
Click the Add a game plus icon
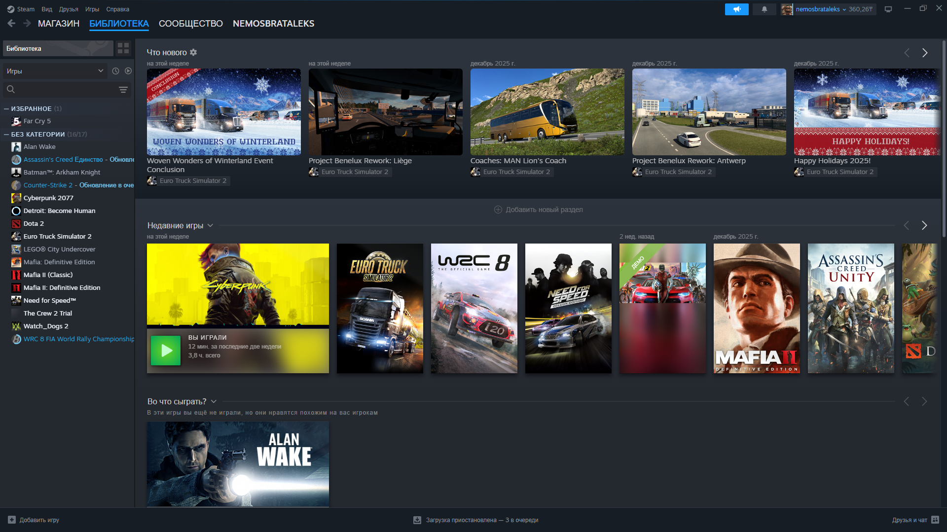pos(12,520)
